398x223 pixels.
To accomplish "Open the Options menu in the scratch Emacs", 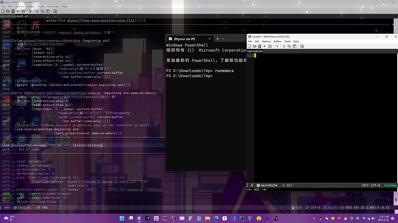I will [267, 41].
